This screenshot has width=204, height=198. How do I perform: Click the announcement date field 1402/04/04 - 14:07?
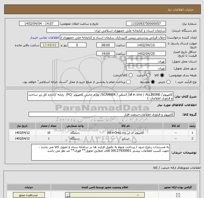(x=39, y=23)
